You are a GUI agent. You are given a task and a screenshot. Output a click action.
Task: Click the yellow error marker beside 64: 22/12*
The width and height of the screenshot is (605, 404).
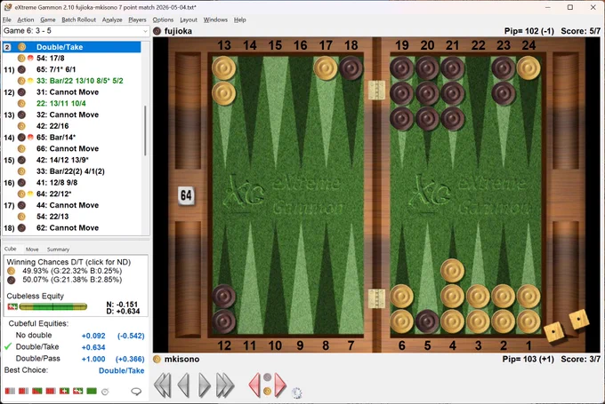click(30, 194)
